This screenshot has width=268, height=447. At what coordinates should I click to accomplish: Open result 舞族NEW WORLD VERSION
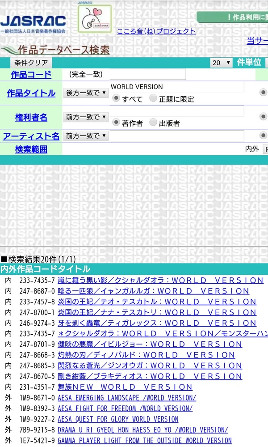pyautogui.click(x=125, y=387)
